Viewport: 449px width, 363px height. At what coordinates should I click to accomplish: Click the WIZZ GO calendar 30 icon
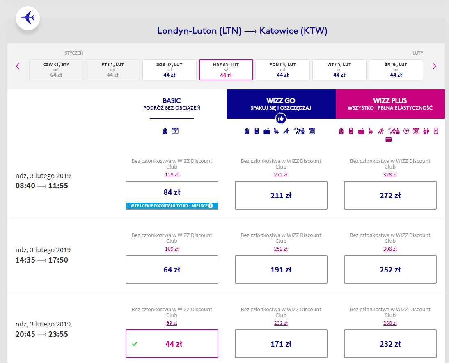tap(312, 131)
